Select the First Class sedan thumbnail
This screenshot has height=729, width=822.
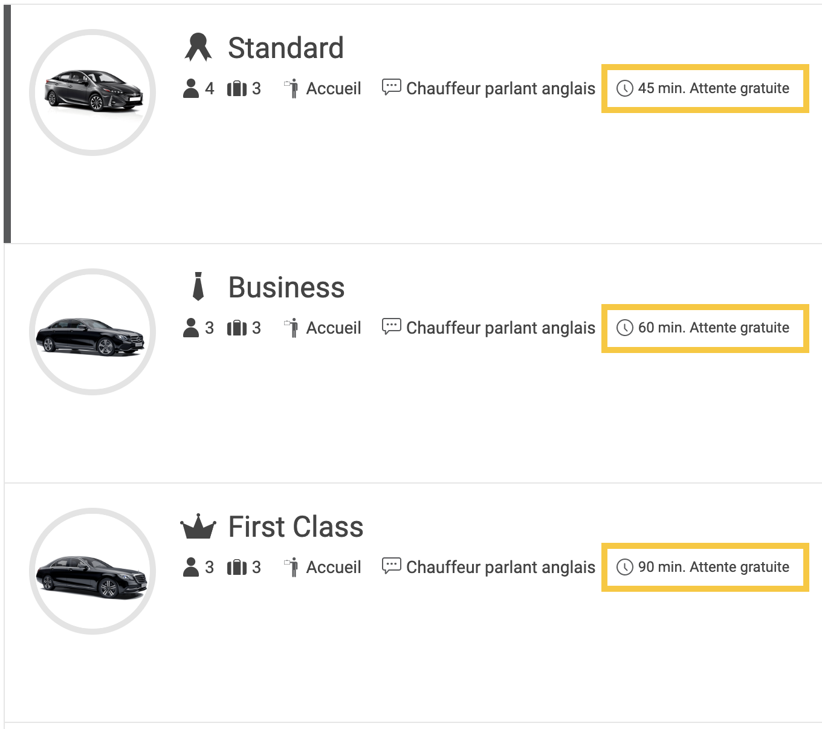(92, 571)
